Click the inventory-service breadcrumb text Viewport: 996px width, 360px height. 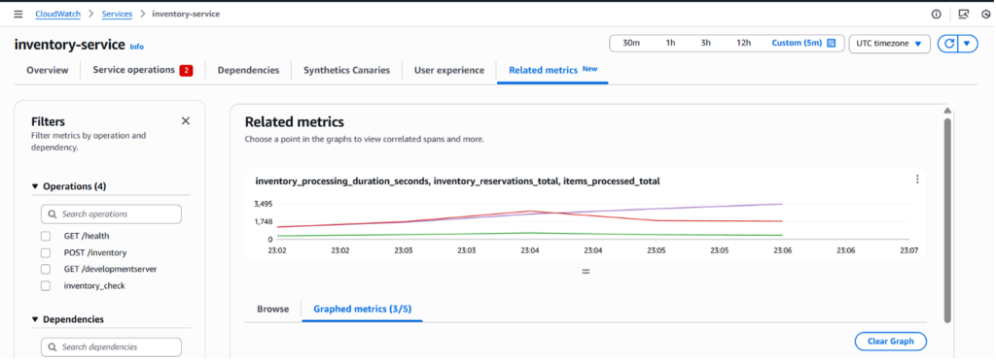pyautogui.click(x=186, y=14)
